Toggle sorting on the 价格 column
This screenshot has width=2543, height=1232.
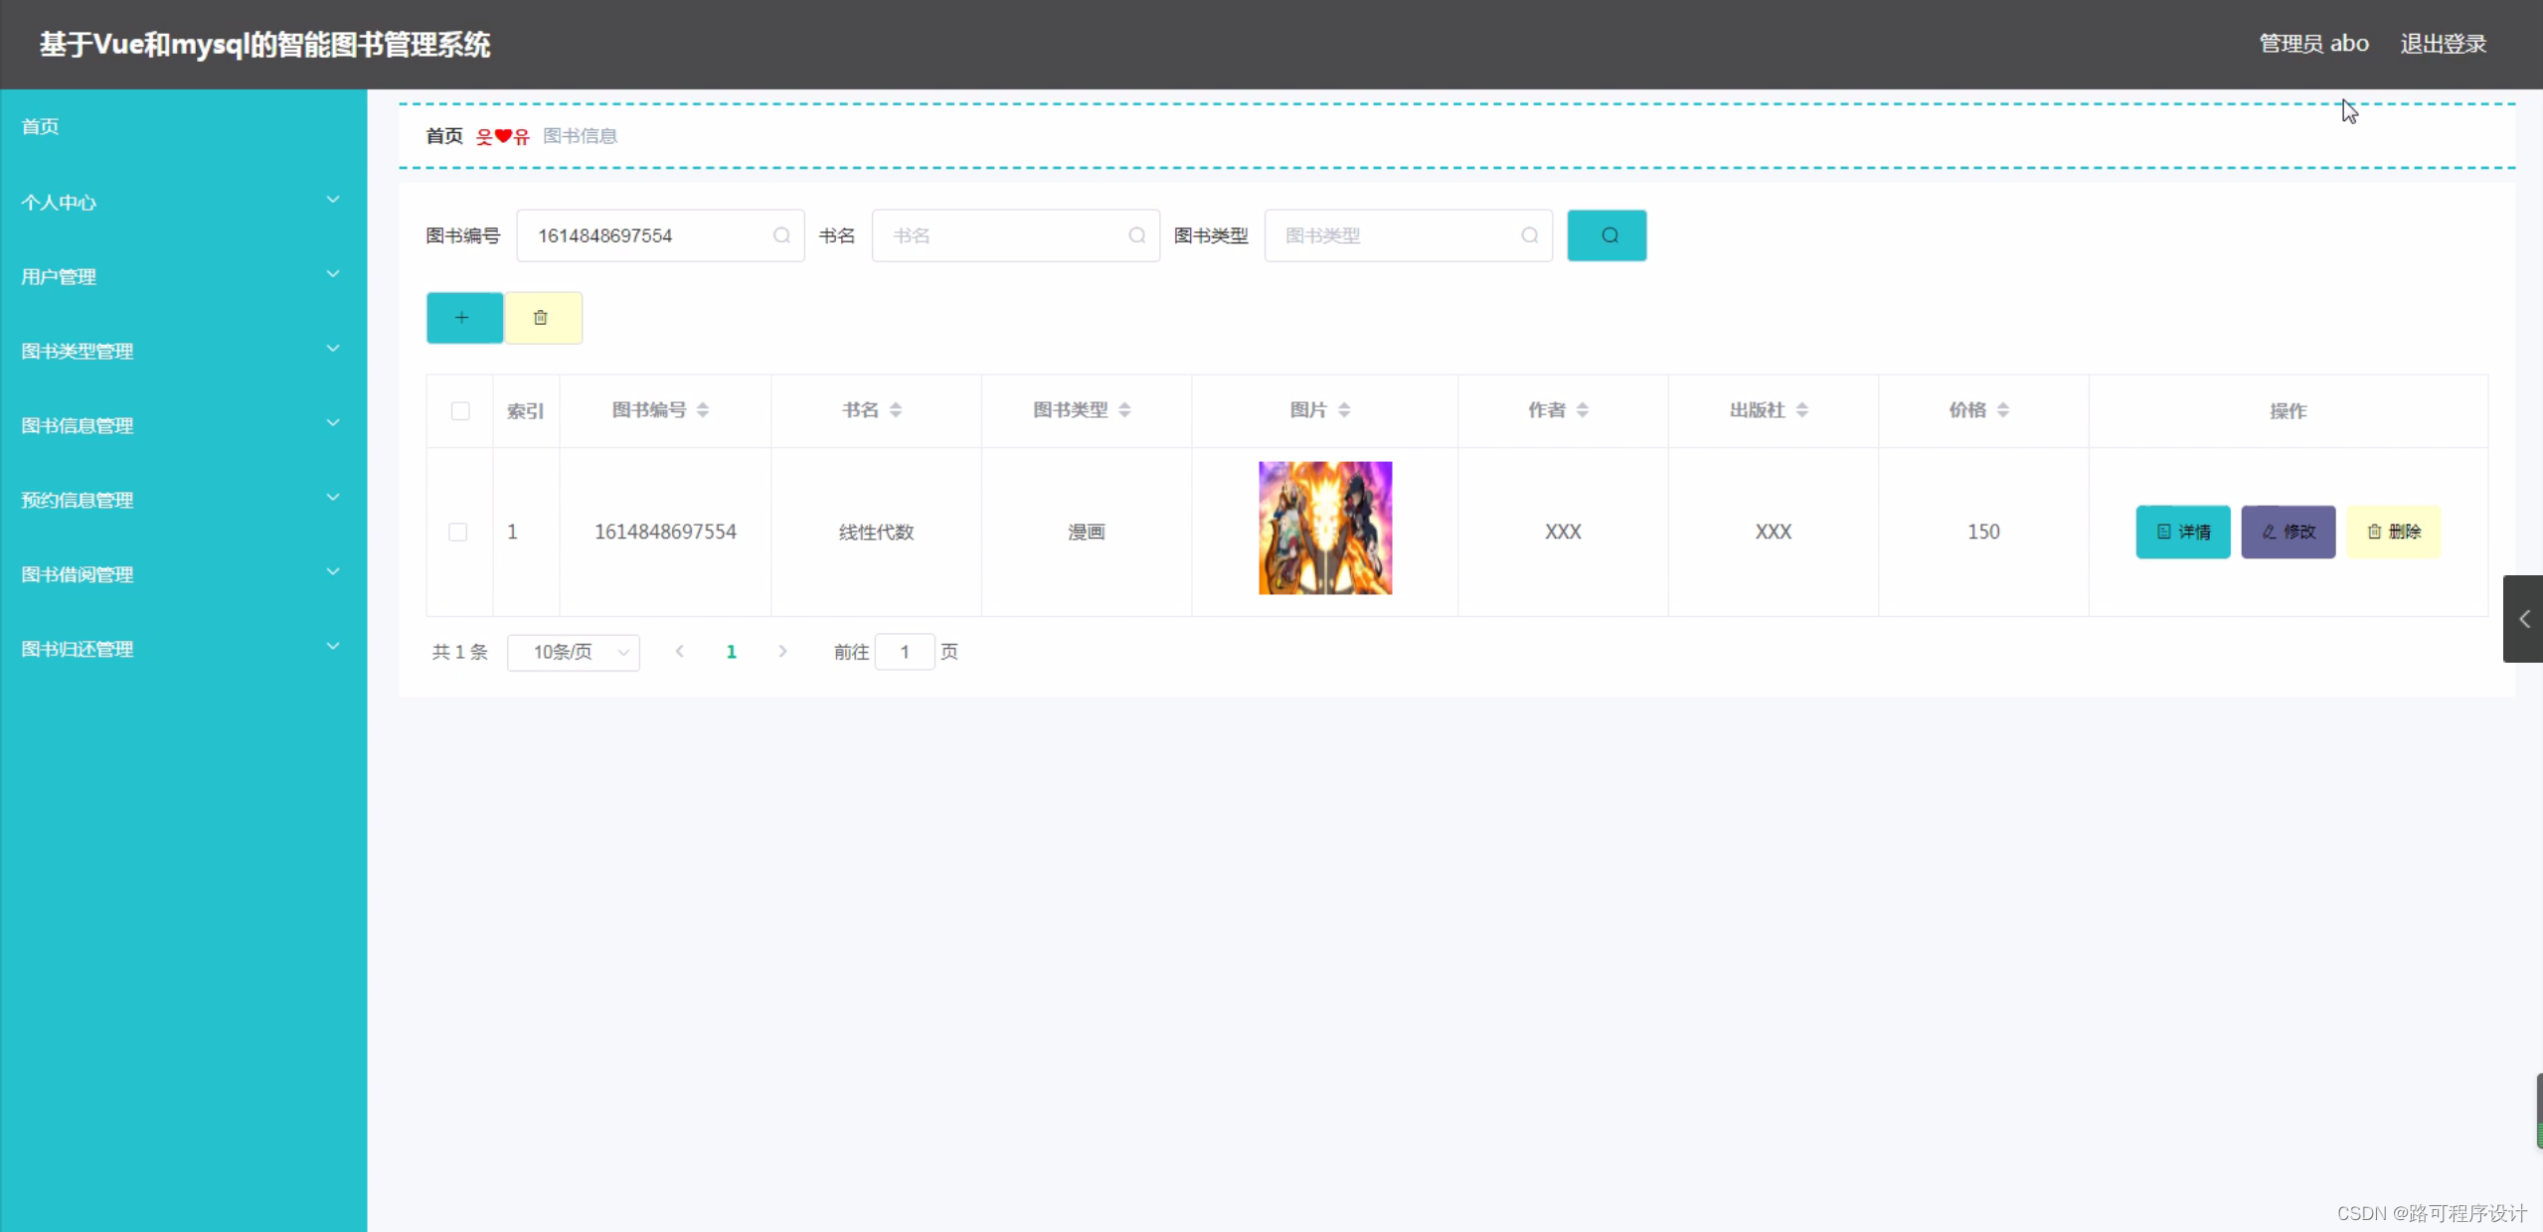click(2005, 409)
